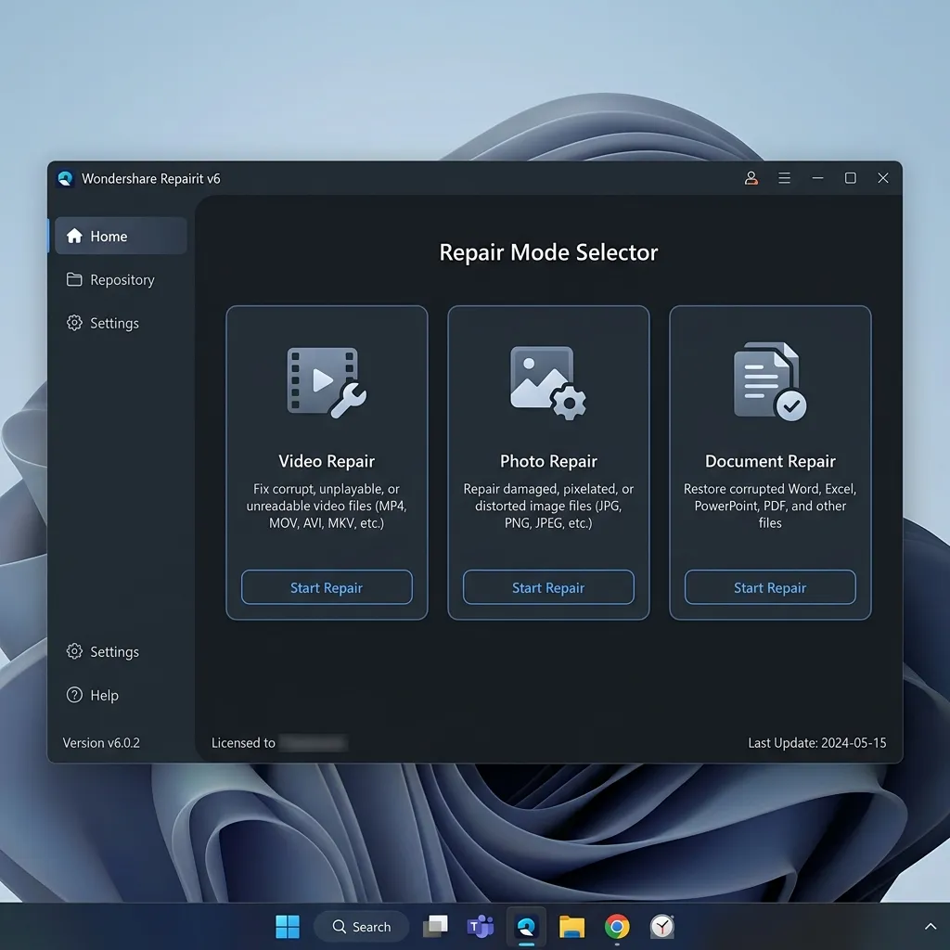950x950 pixels.
Task: Launch Google Chrome from the taskbar
Action: (617, 927)
